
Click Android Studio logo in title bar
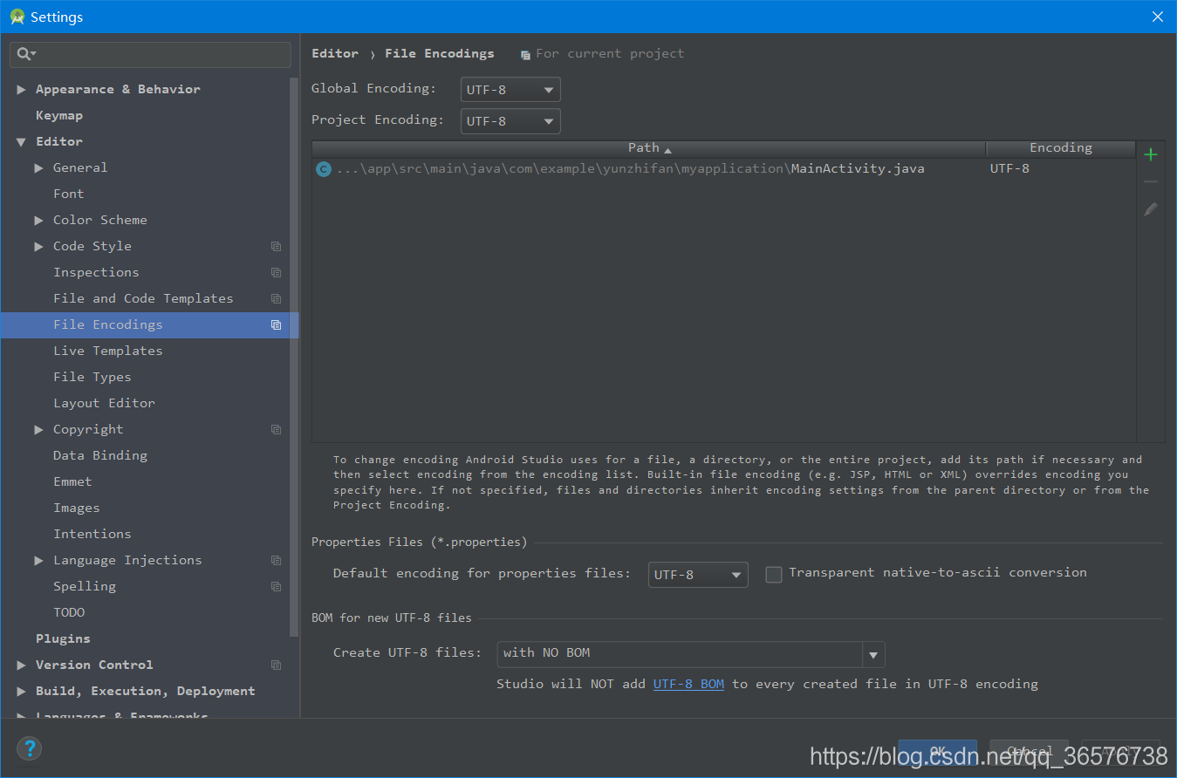point(17,17)
